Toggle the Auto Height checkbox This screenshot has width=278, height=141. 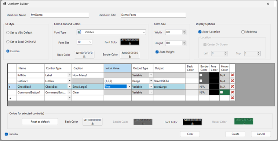157,52
